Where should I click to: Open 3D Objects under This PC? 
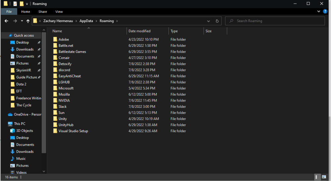24,131
